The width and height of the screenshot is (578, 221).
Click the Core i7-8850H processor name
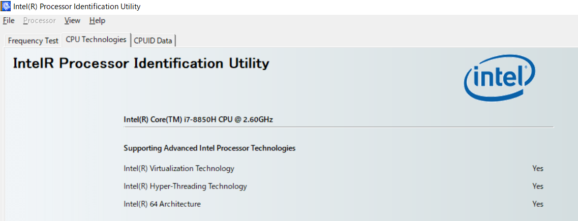pyautogui.click(x=198, y=120)
